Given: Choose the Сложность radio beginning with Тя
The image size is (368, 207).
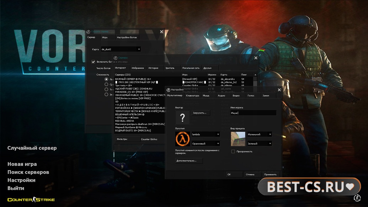Looking at the screenshot, I should pyautogui.click(x=106, y=89).
